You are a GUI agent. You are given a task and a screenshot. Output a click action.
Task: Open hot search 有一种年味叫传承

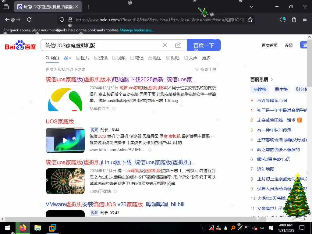(274, 130)
